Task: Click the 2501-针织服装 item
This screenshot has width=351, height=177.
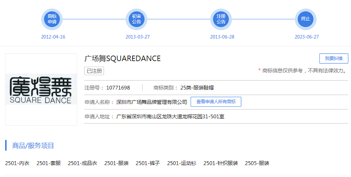Action: pyautogui.click(x=220, y=163)
